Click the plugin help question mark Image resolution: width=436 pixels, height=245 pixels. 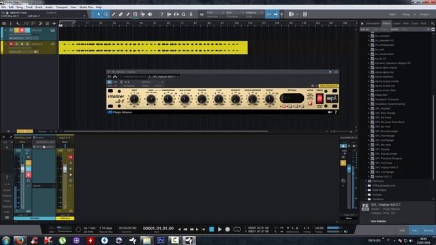click(x=336, y=112)
